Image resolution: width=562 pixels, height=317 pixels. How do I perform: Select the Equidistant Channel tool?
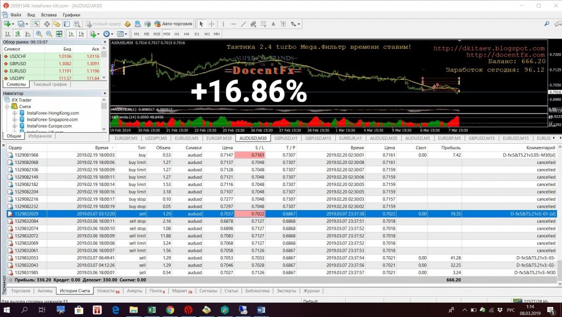(x=254, y=24)
